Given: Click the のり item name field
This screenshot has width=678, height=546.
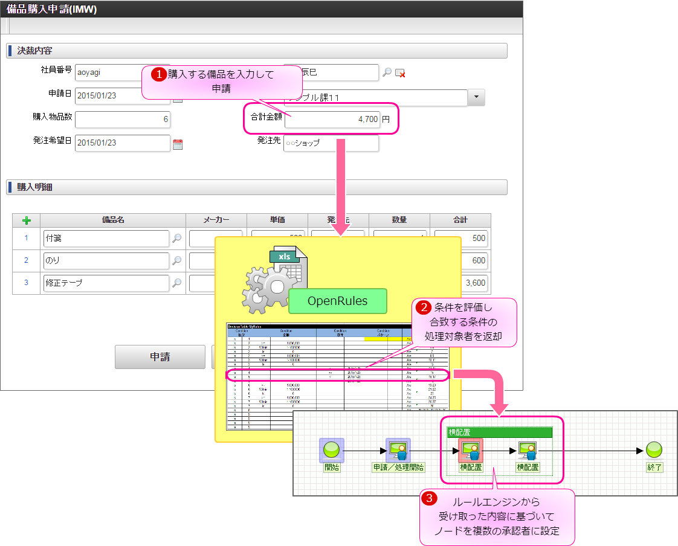Looking at the screenshot, I should pos(106,261).
